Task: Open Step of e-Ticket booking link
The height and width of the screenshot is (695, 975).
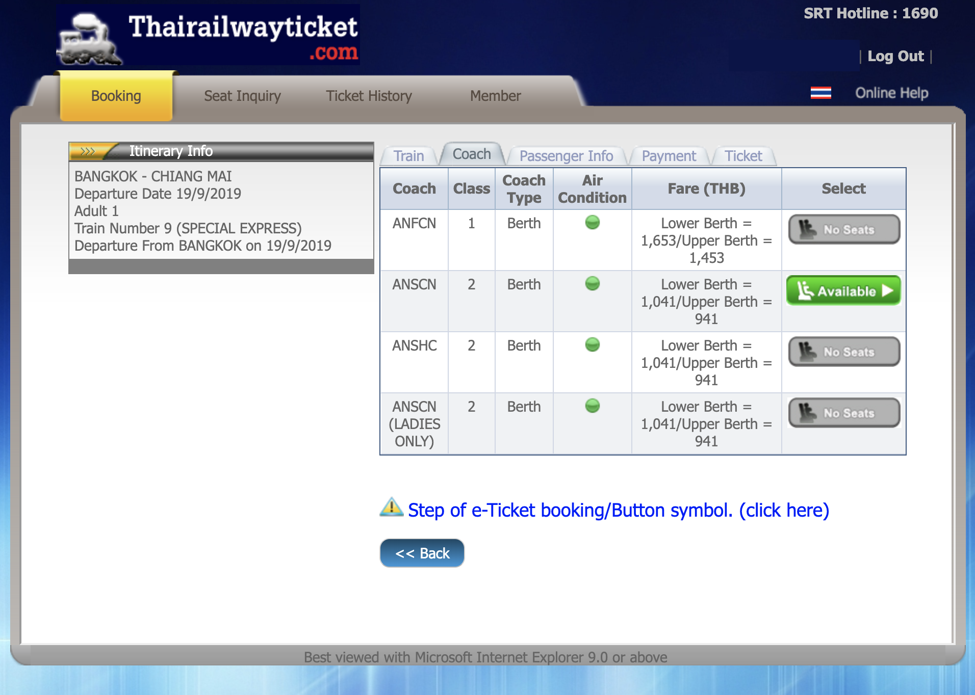Action: (619, 510)
